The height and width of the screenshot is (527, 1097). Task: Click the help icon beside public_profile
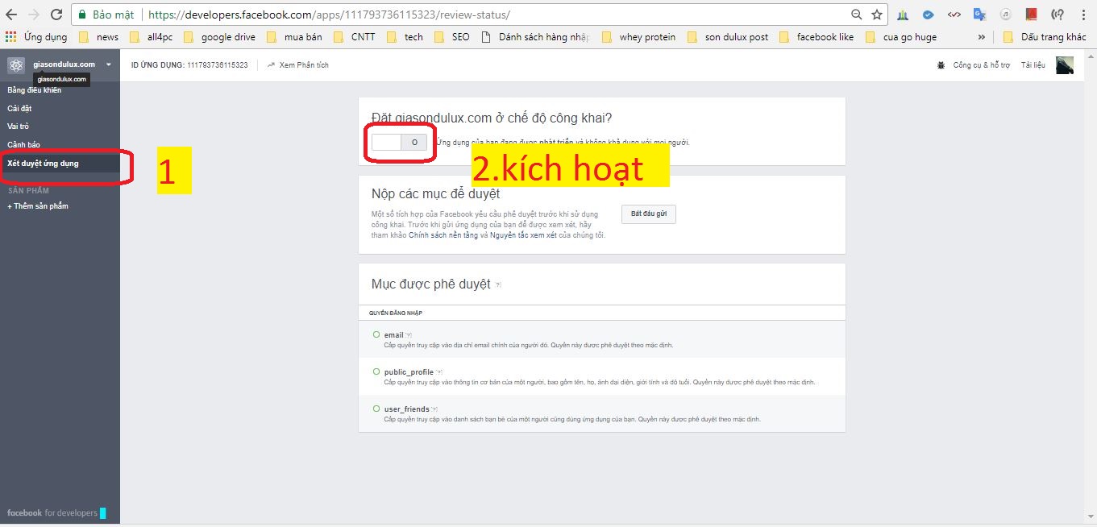coord(439,372)
